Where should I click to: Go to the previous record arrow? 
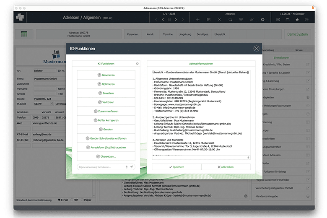pos(163,20)
